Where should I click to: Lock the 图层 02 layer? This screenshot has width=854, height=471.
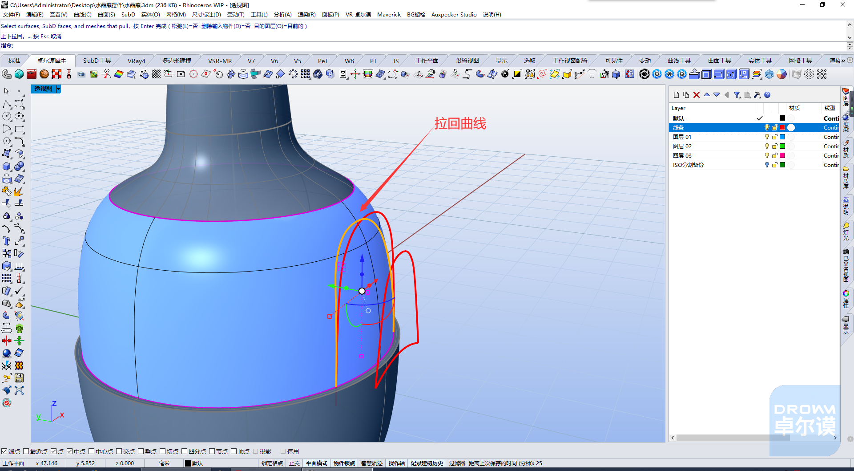click(x=774, y=146)
